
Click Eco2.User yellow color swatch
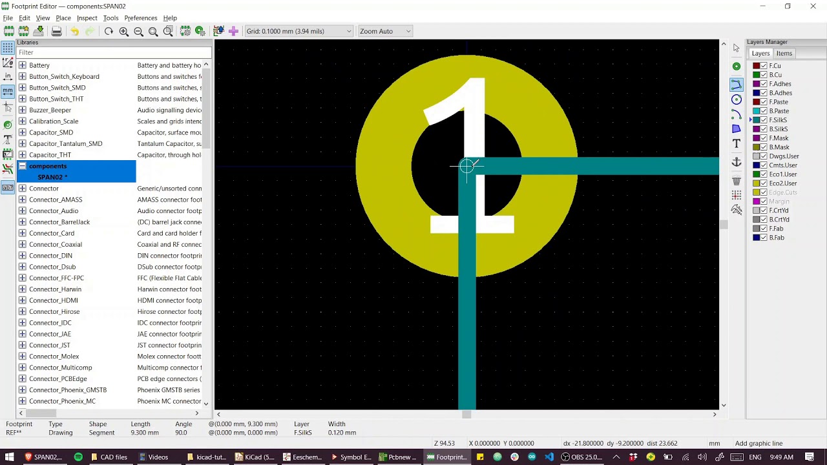click(756, 183)
